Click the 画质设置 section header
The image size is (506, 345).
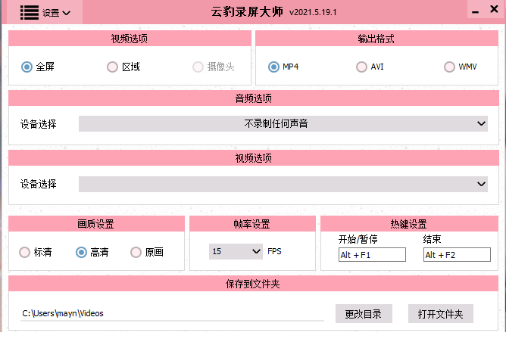click(x=96, y=224)
